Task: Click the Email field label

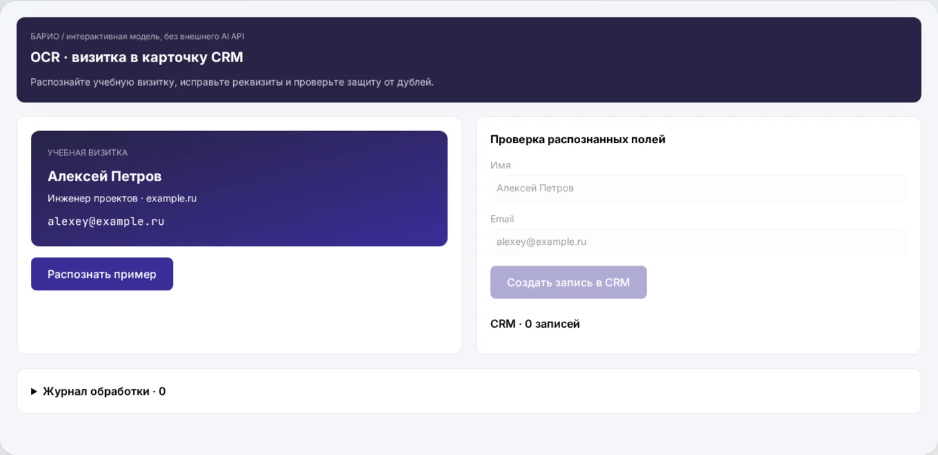Action: [x=502, y=219]
